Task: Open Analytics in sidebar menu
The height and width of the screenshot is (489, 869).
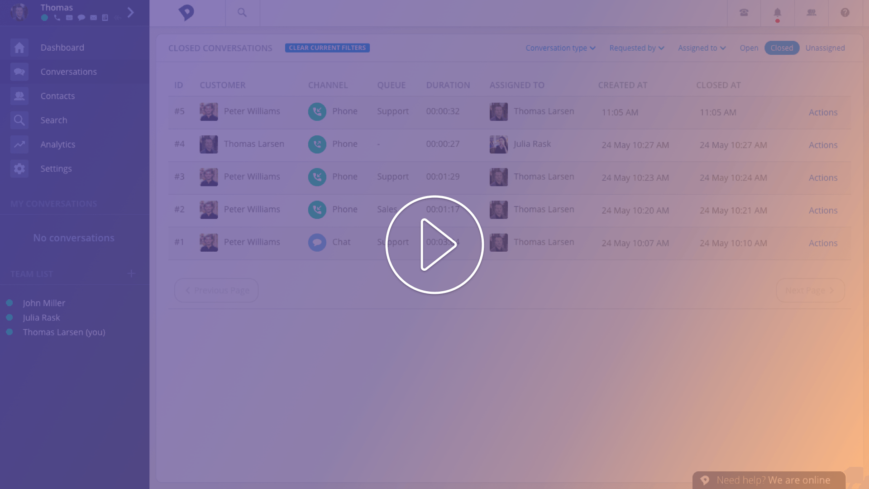Action: click(x=58, y=144)
